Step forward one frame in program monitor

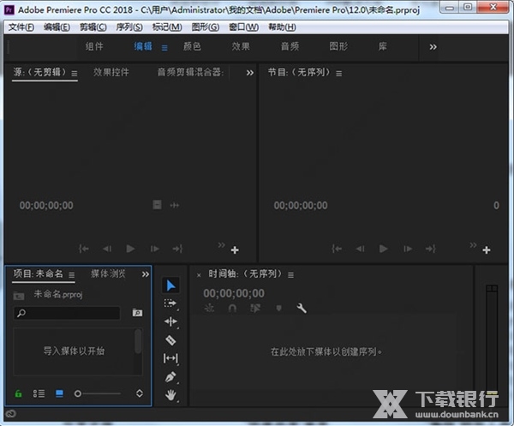[x=408, y=249]
